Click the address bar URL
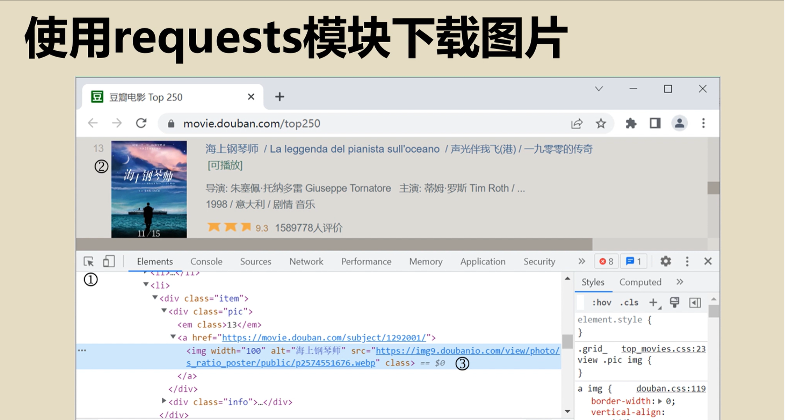The image size is (785, 420). coord(252,124)
